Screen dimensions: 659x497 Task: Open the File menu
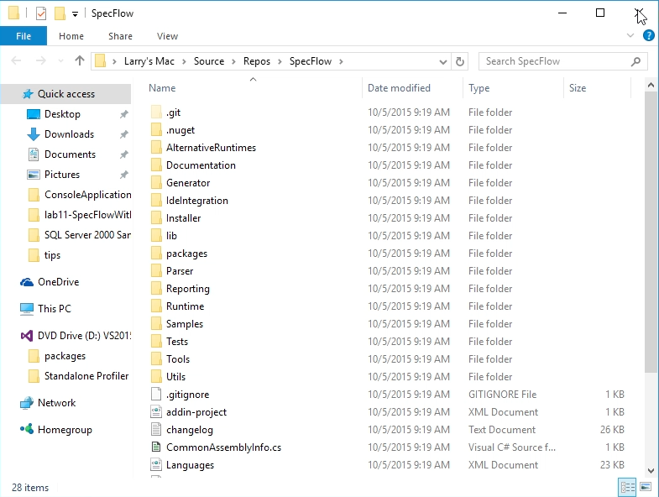click(x=24, y=36)
